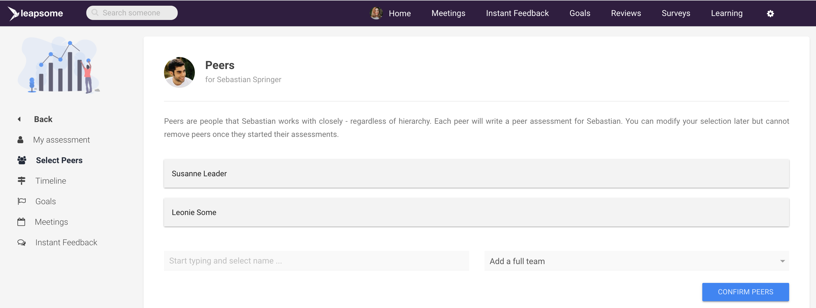The height and width of the screenshot is (308, 816).
Task: Click the Back arrow icon
Action: tap(19, 119)
